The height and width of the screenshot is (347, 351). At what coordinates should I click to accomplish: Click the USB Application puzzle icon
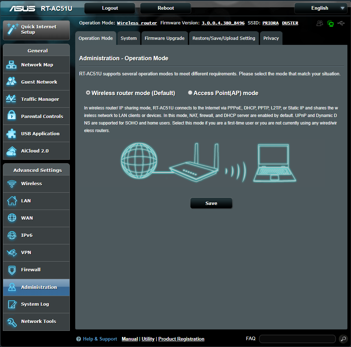(11, 133)
